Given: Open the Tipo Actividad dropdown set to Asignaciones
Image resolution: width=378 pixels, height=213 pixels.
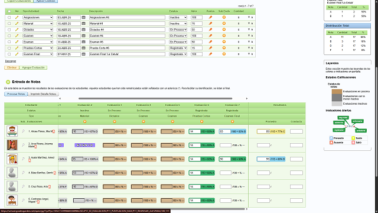Looking at the screenshot, I should 38,17.
